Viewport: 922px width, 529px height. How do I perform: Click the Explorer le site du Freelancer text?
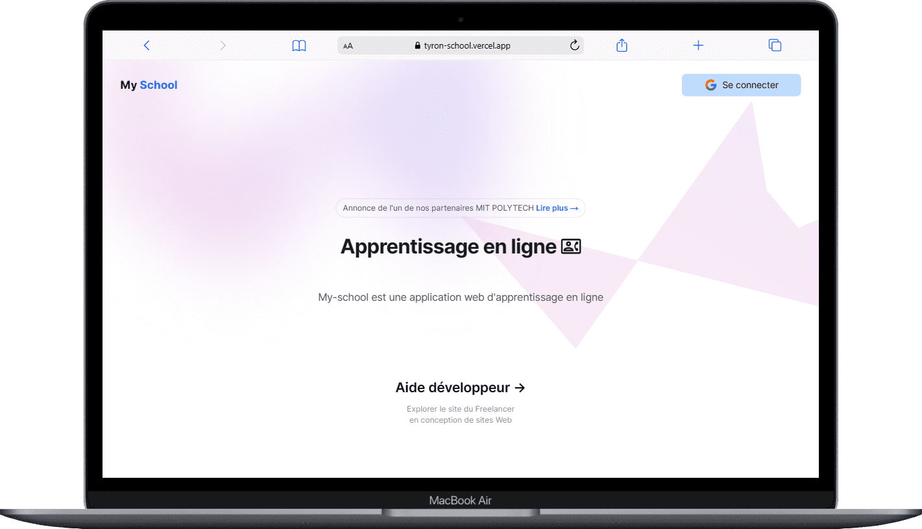(x=461, y=409)
